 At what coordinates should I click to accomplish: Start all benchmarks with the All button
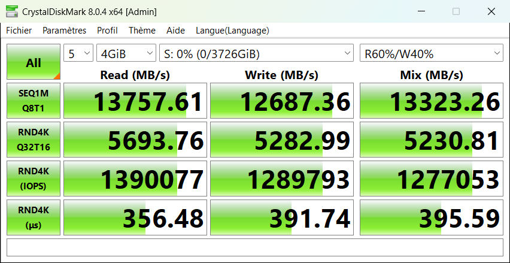click(x=34, y=62)
